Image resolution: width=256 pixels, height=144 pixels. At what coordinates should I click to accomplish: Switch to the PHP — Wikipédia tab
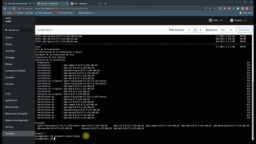coord(86,4)
